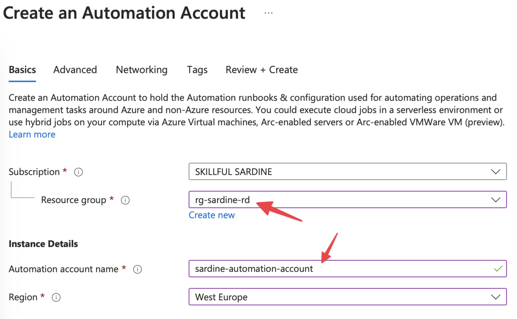Open the ellipsis menu beside the page title

click(x=269, y=13)
